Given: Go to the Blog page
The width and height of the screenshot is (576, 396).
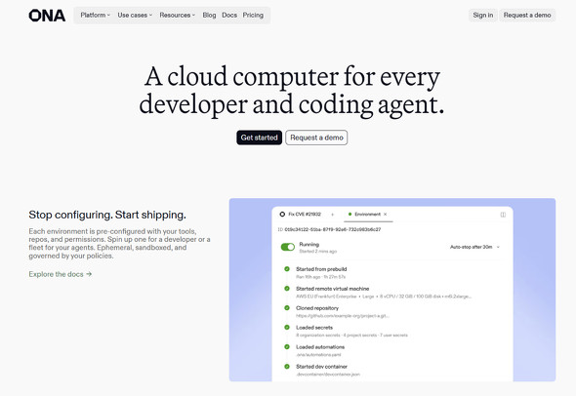Looking at the screenshot, I should tap(209, 15).
